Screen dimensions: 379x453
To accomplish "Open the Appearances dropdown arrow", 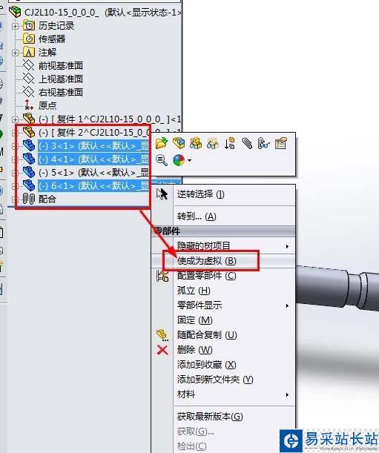I will pyautogui.click(x=189, y=160).
